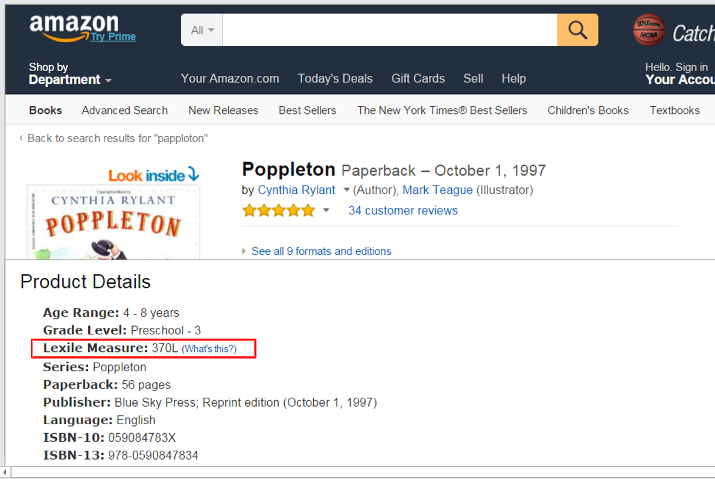Viewport: 715px width, 479px height.
Task: Click the Poppleton book cover thumbnail
Action: click(113, 223)
